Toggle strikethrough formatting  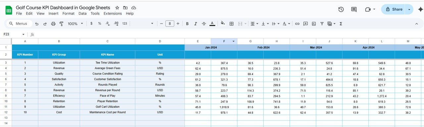point(204,24)
